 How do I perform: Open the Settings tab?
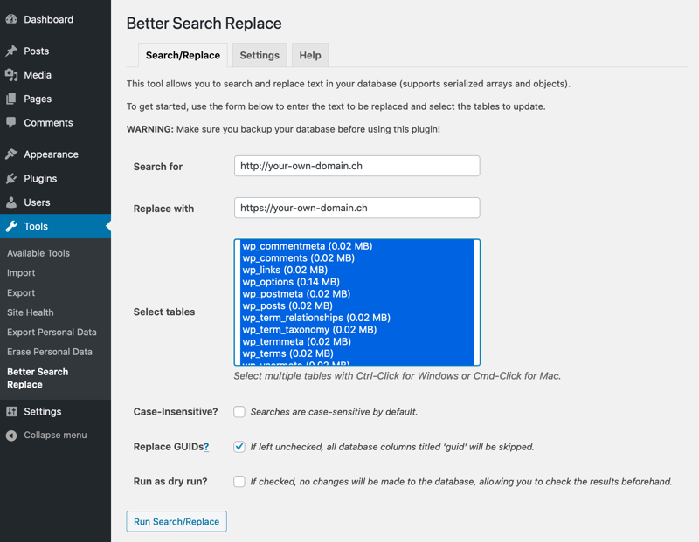[260, 55]
